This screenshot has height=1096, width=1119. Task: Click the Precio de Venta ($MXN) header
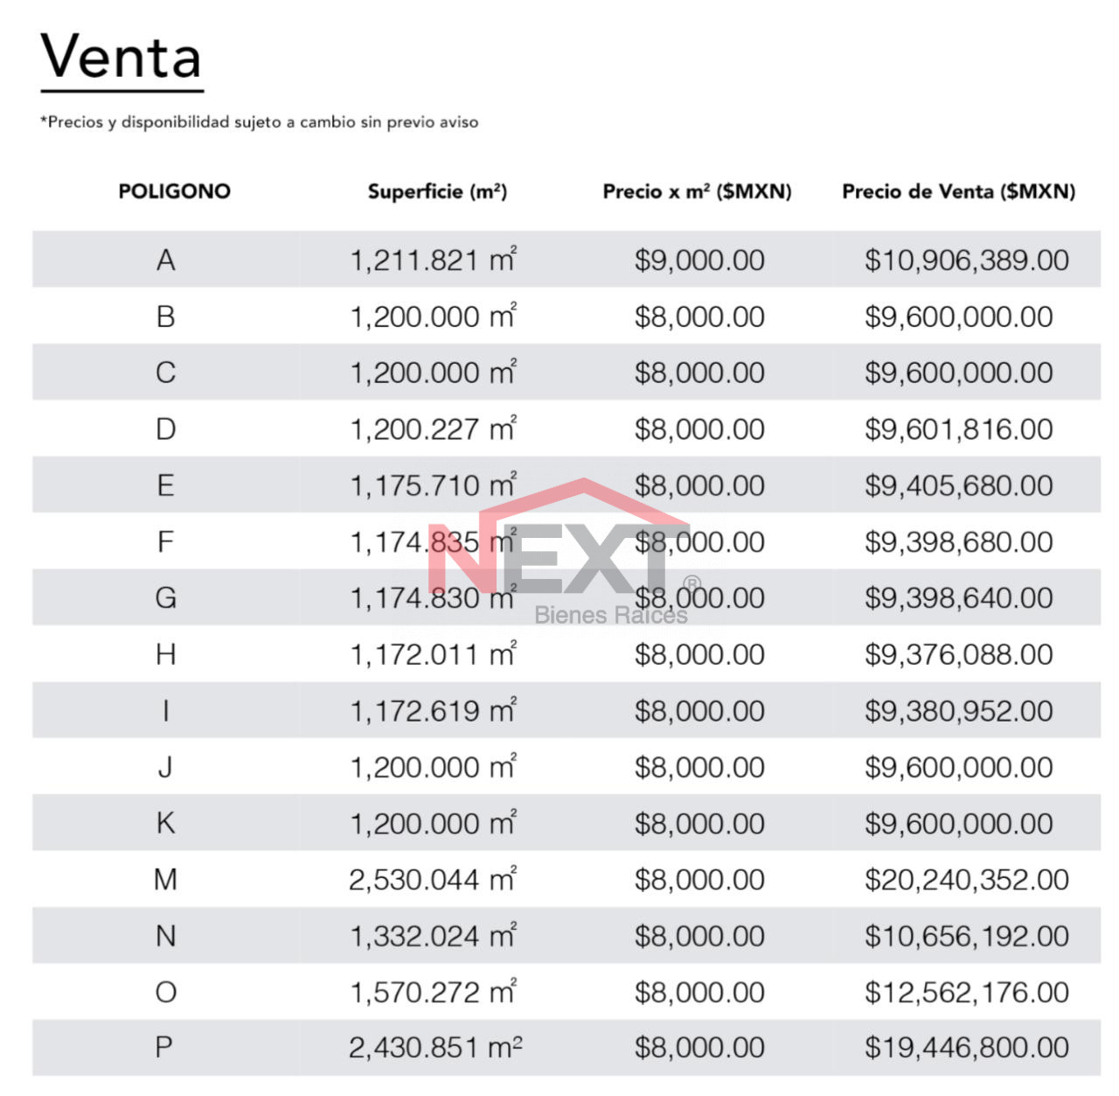click(958, 192)
